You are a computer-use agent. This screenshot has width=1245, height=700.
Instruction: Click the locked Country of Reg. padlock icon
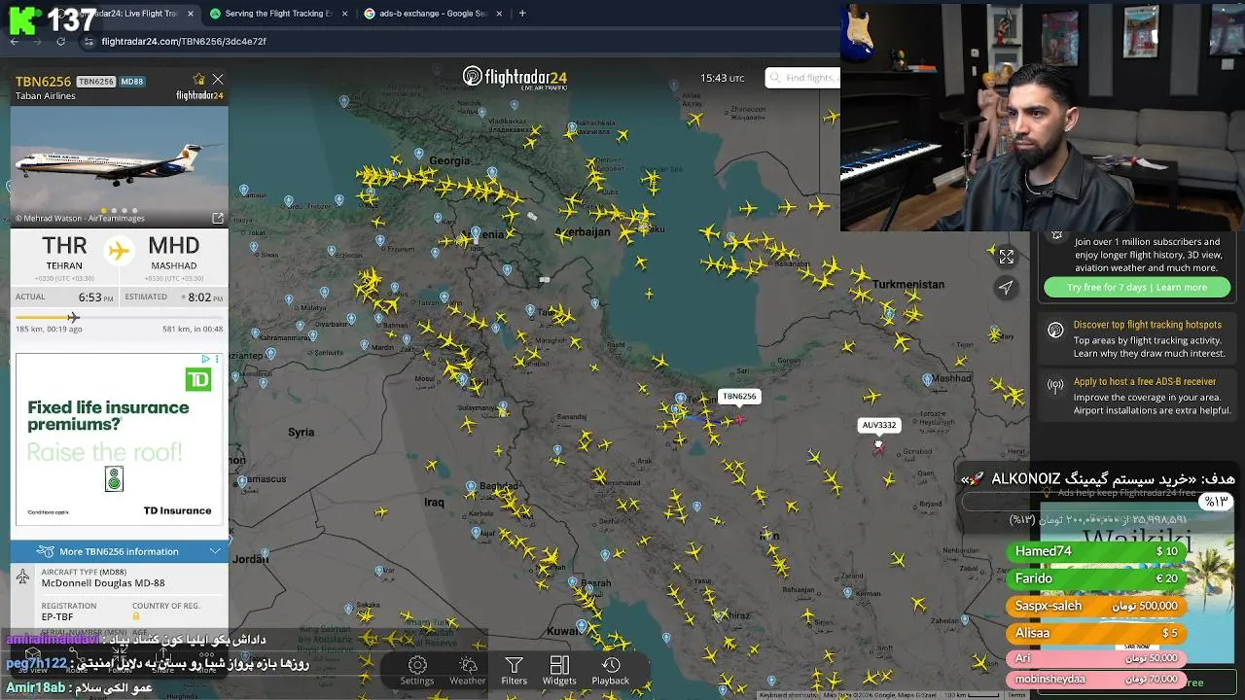click(136, 616)
